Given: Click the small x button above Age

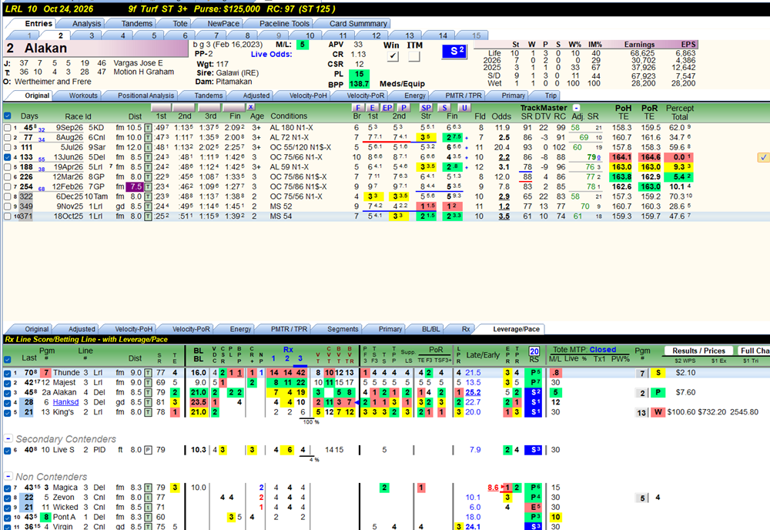Looking at the screenshot, I should 250,106.
